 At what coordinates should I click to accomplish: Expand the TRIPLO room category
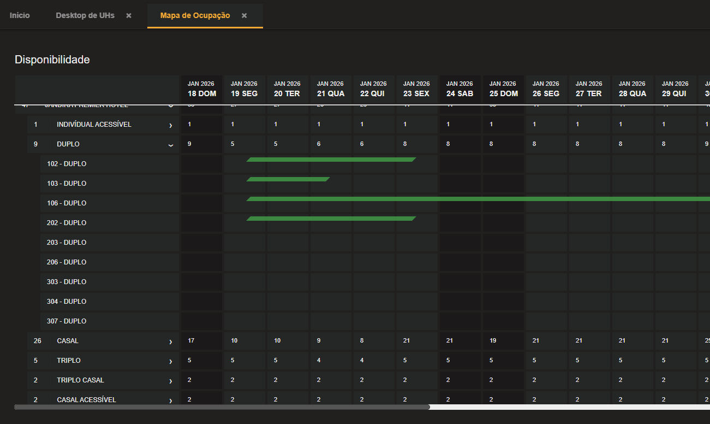coord(170,361)
